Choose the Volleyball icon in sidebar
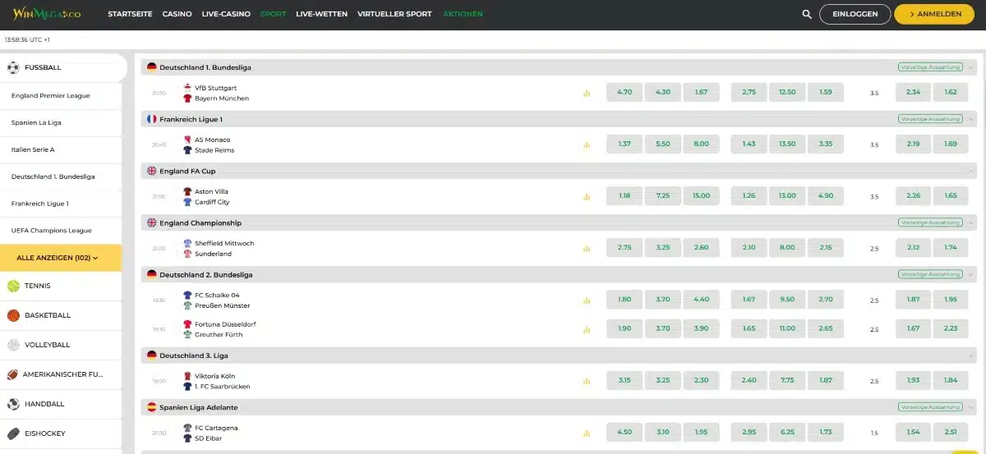Screen dimensions: 986x454 [x=13, y=345]
